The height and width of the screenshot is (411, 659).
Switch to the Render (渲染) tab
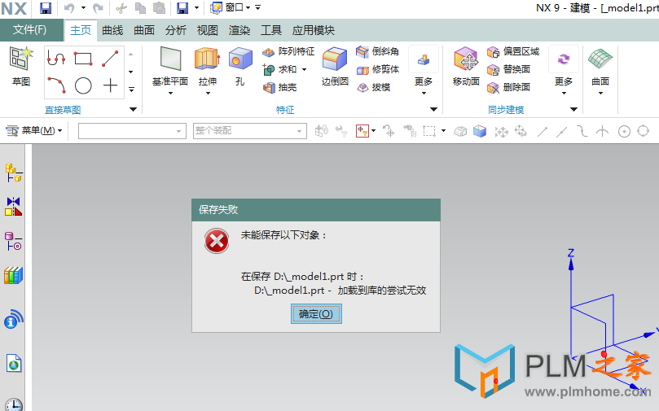(239, 30)
